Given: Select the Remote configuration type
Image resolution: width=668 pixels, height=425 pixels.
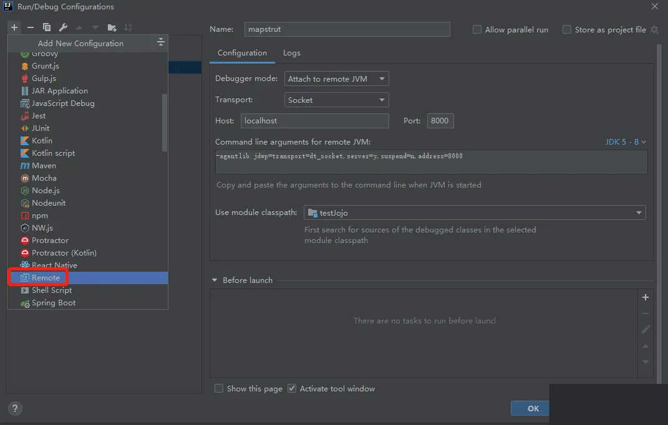Looking at the screenshot, I should coord(87,278).
